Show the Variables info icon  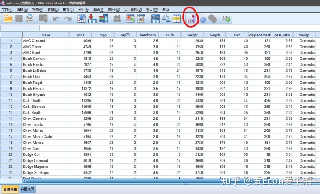(x=104, y=19)
